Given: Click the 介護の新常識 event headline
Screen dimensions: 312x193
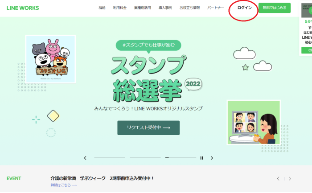Looking at the screenshot, I should click(x=102, y=178).
